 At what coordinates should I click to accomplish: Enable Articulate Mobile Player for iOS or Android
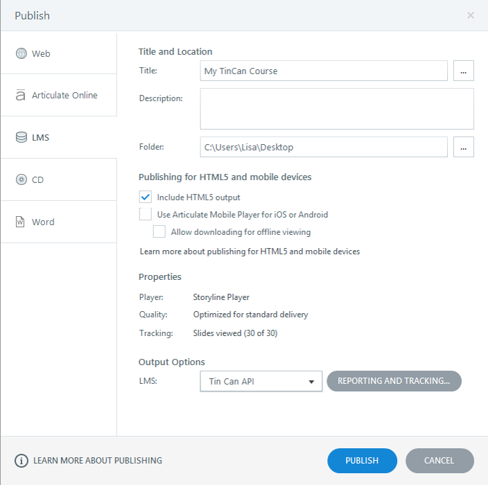146,215
